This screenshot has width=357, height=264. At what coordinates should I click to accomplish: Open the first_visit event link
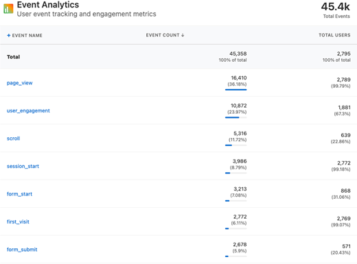click(18, 221)
